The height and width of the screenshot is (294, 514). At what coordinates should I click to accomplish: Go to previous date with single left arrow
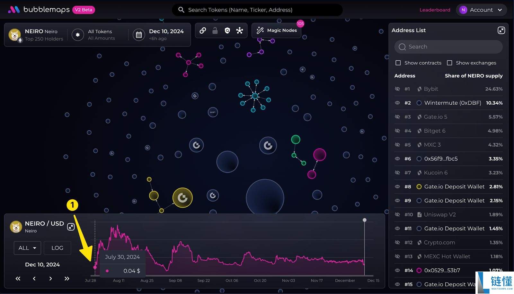(x=34, y=278)
